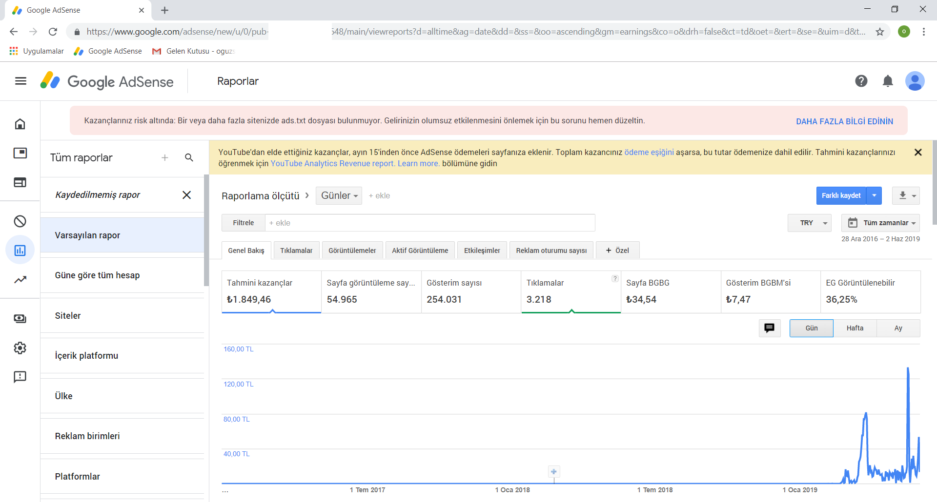Screen dimensions: 937x502
Task: Open the Chrome menu dots
Action: tap(924, 32)
